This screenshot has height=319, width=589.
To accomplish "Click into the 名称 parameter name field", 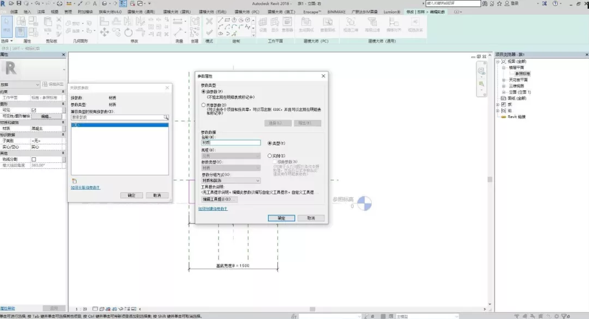I will 231,143.
